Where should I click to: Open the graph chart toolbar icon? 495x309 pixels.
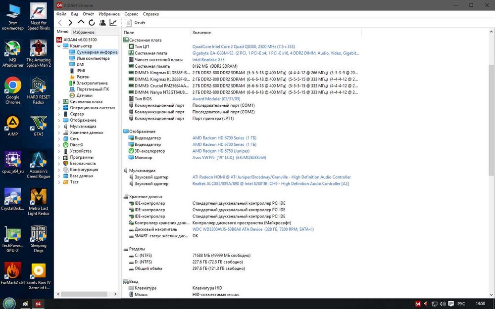(x=113, y=22)
